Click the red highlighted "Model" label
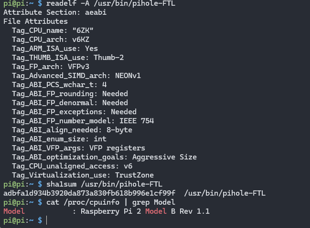 [x=14, y=211]
